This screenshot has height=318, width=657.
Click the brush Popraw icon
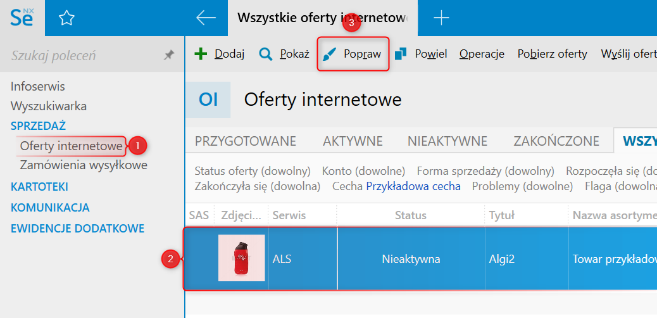329,54
